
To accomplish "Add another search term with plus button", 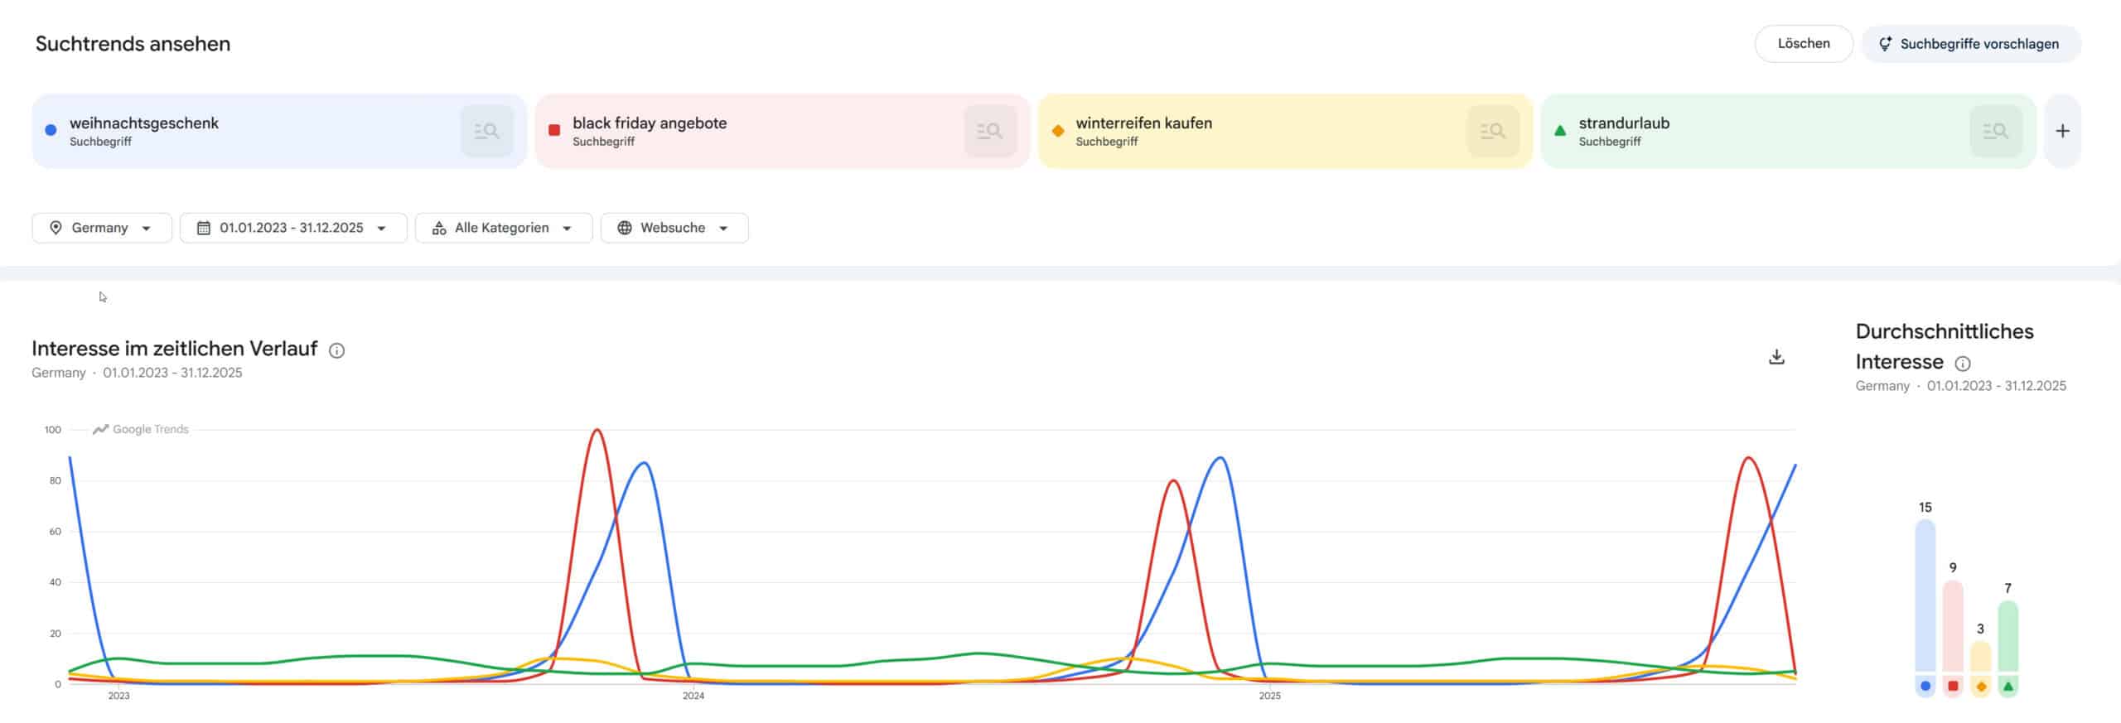I will pos(2063,131).
